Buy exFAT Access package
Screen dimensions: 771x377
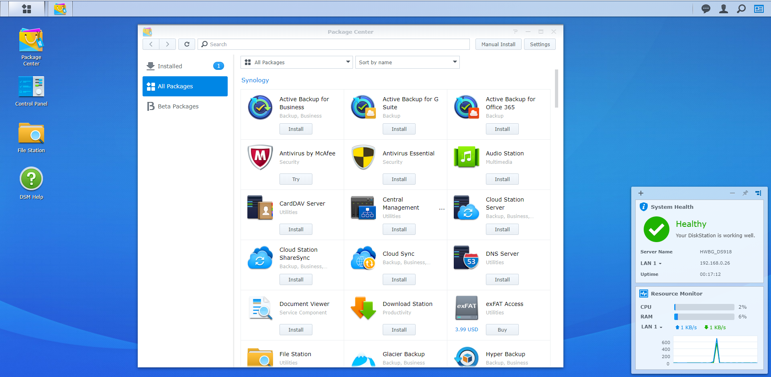coord(502,330)
